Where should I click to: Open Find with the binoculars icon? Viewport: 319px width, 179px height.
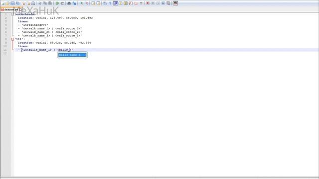coord(69,3)
